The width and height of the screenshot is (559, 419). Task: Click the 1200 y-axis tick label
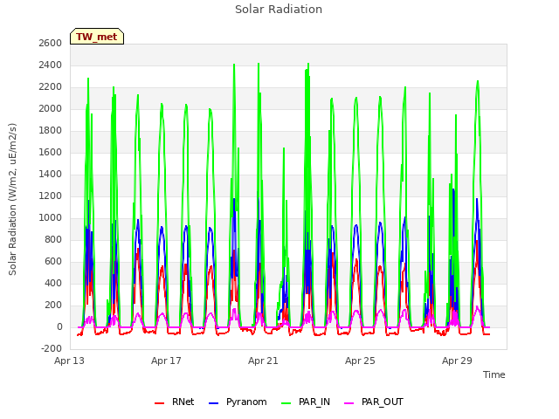(x=51, y=196)
